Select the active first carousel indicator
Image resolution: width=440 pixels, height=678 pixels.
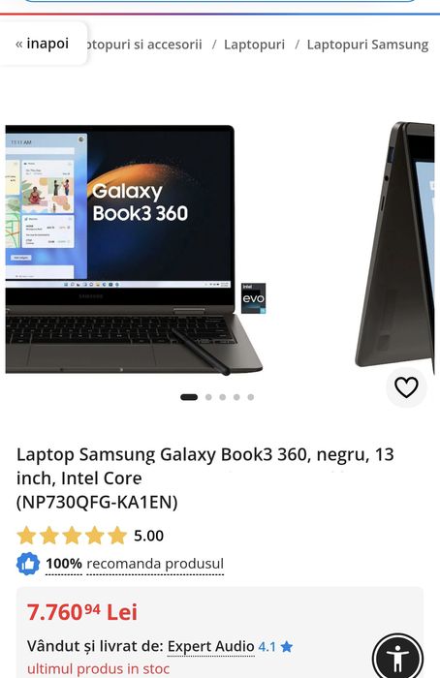pos(189,397)
